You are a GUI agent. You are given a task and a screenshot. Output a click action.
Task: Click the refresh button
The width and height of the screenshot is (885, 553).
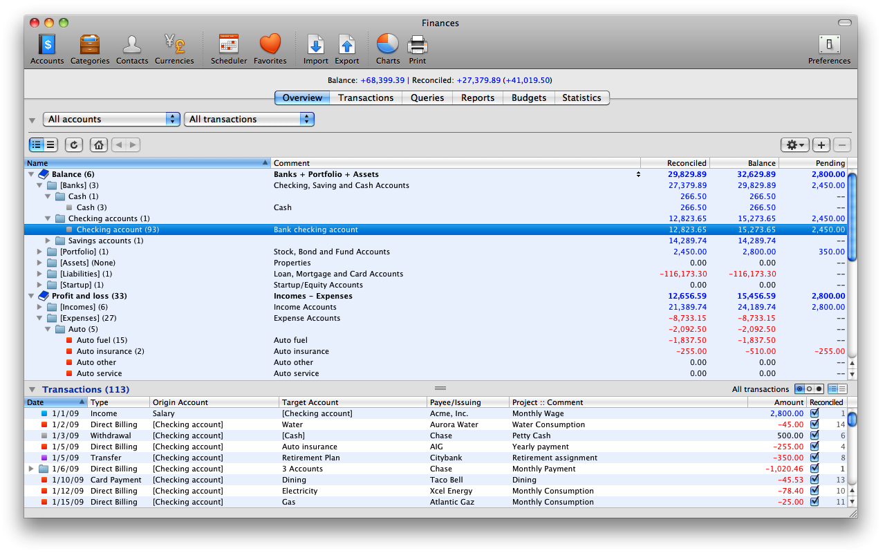click(74, 145)
